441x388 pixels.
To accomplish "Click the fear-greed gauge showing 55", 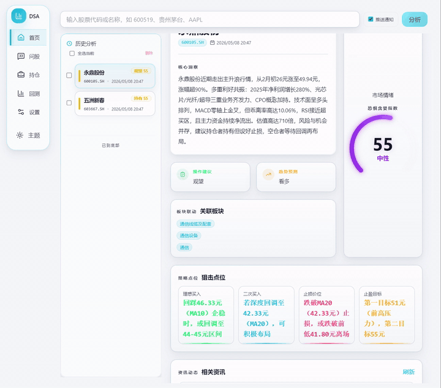I will [x=383, y=145].
